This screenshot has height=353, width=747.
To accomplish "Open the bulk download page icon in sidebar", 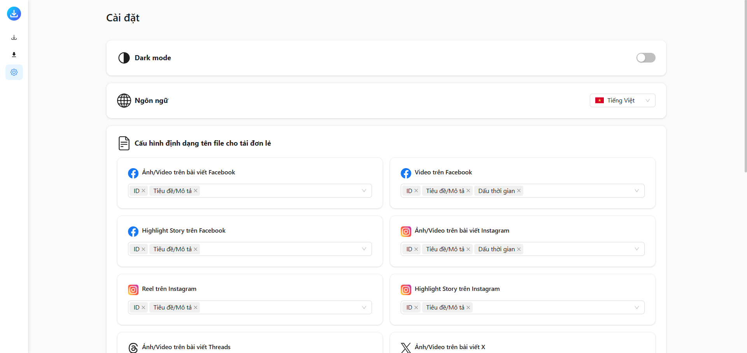I will tap(14, 55).
